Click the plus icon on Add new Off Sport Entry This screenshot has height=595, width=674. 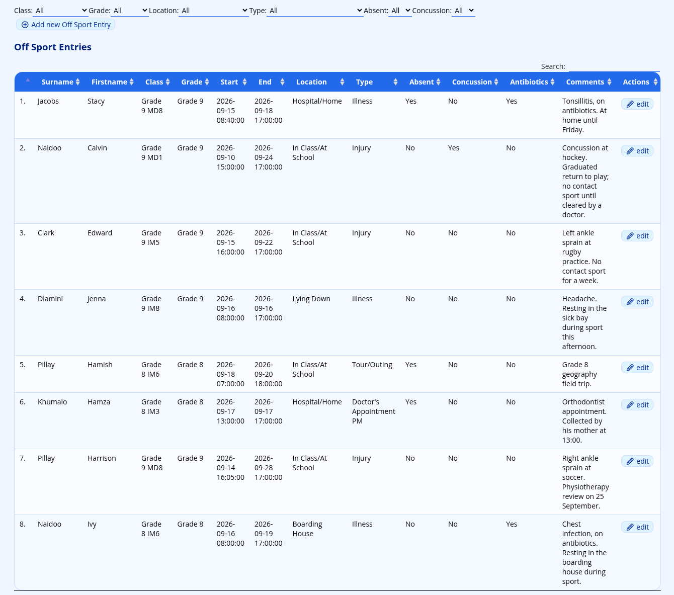click(25, 25)
